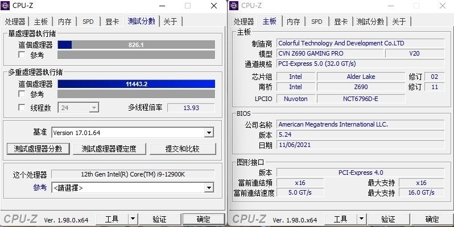Screen dimensions: 454x227
Task: Click the BIOS 日期 value 11/06/2021
Action: click(361, 145)
